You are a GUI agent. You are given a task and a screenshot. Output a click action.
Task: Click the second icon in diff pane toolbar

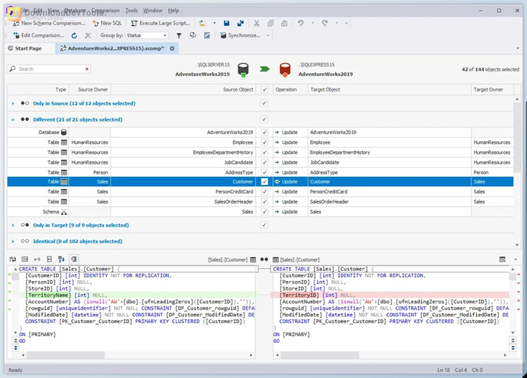coord(25,259)
